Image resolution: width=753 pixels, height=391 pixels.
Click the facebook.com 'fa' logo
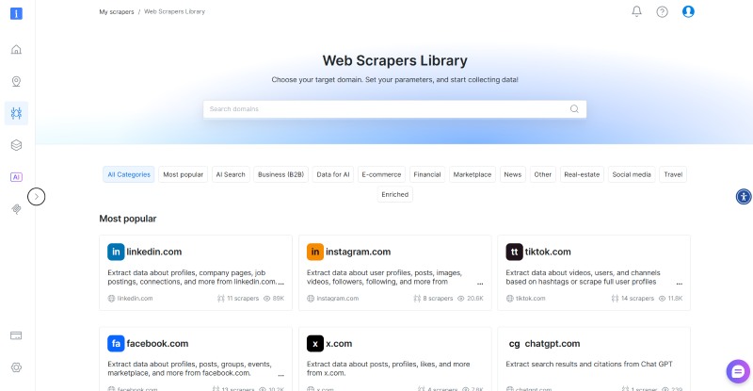pyautogui.click(x=116, y=343)
